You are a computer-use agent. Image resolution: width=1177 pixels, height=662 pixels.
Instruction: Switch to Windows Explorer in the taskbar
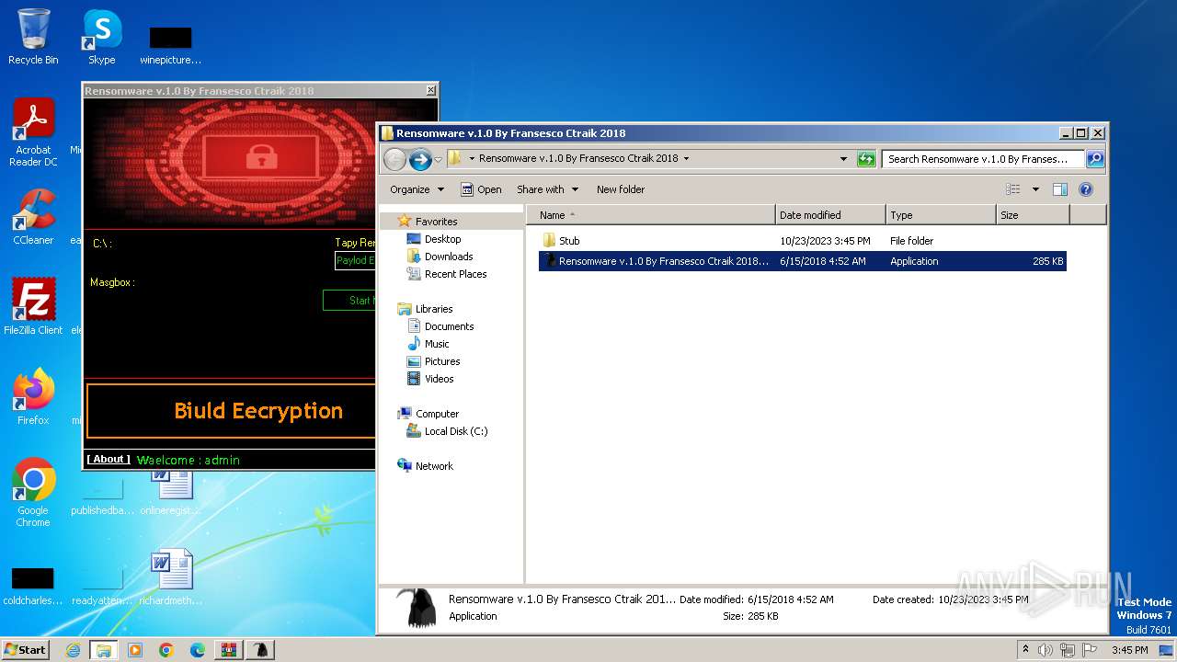click(x=104, y=650)
